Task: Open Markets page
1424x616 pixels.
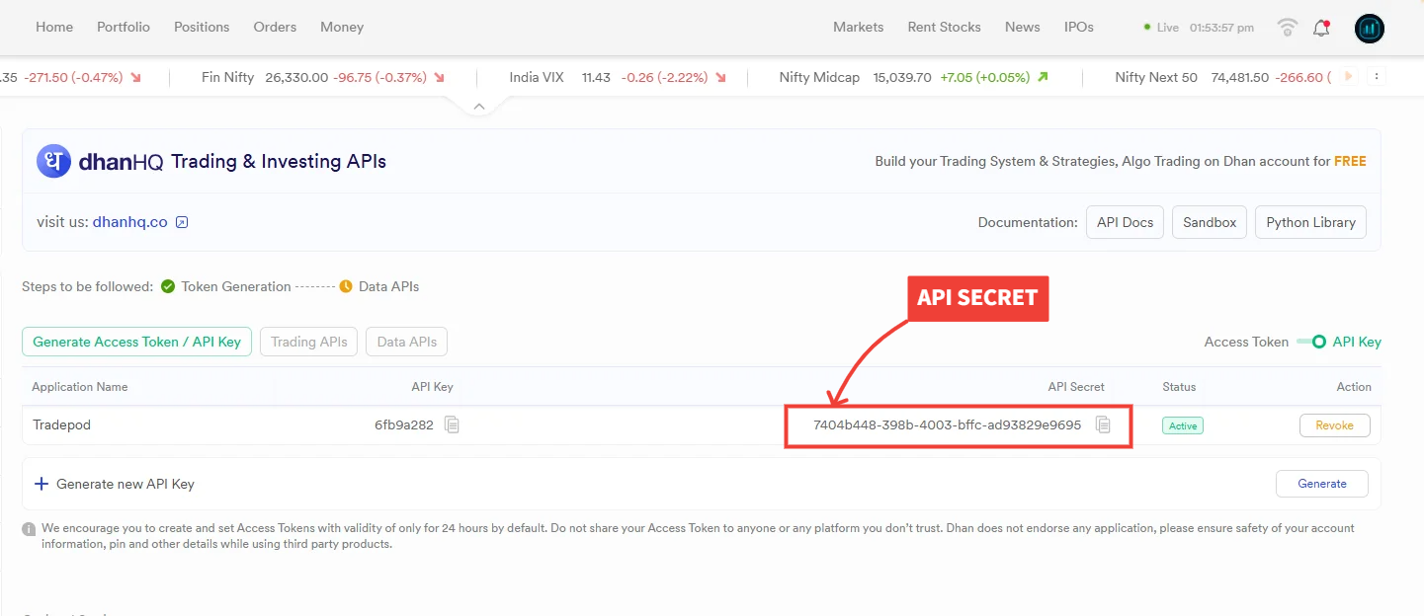Action: tap(859, 27)
